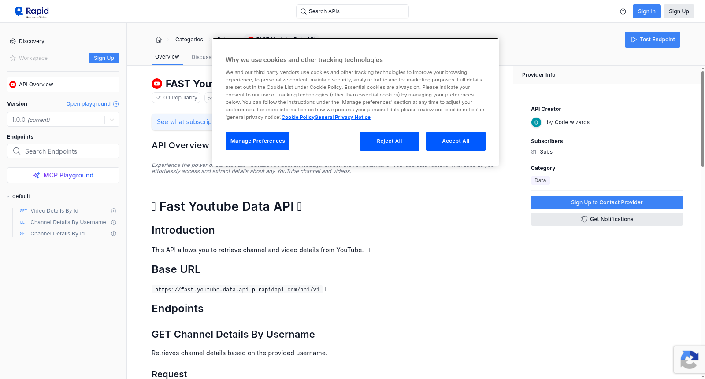Click the MCP Playground sparkle icon
Image resolution: width=705 pixels, height=379 pixels.
click(x=37, y=175)
